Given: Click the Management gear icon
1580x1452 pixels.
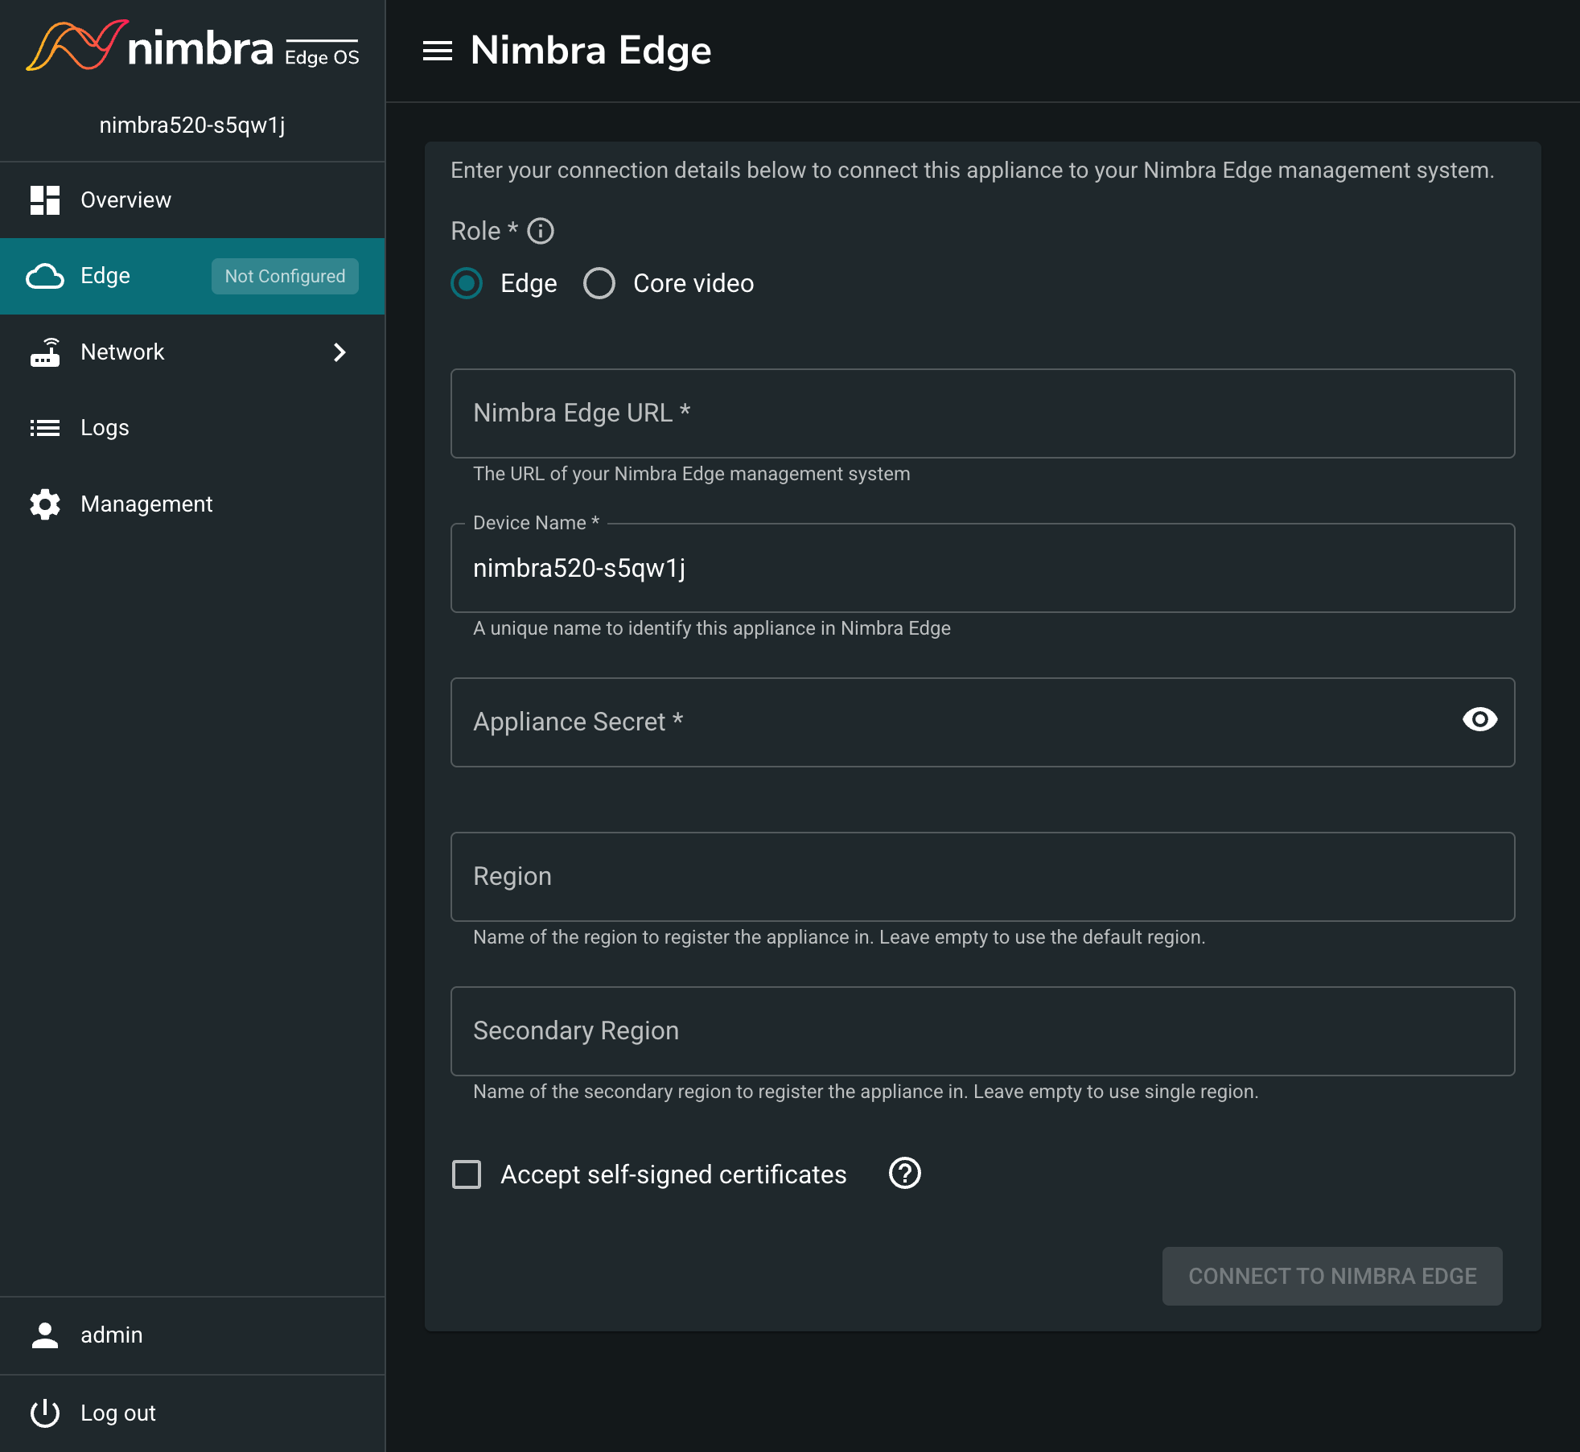Looking at the screenshot, I should coord(45,504).
